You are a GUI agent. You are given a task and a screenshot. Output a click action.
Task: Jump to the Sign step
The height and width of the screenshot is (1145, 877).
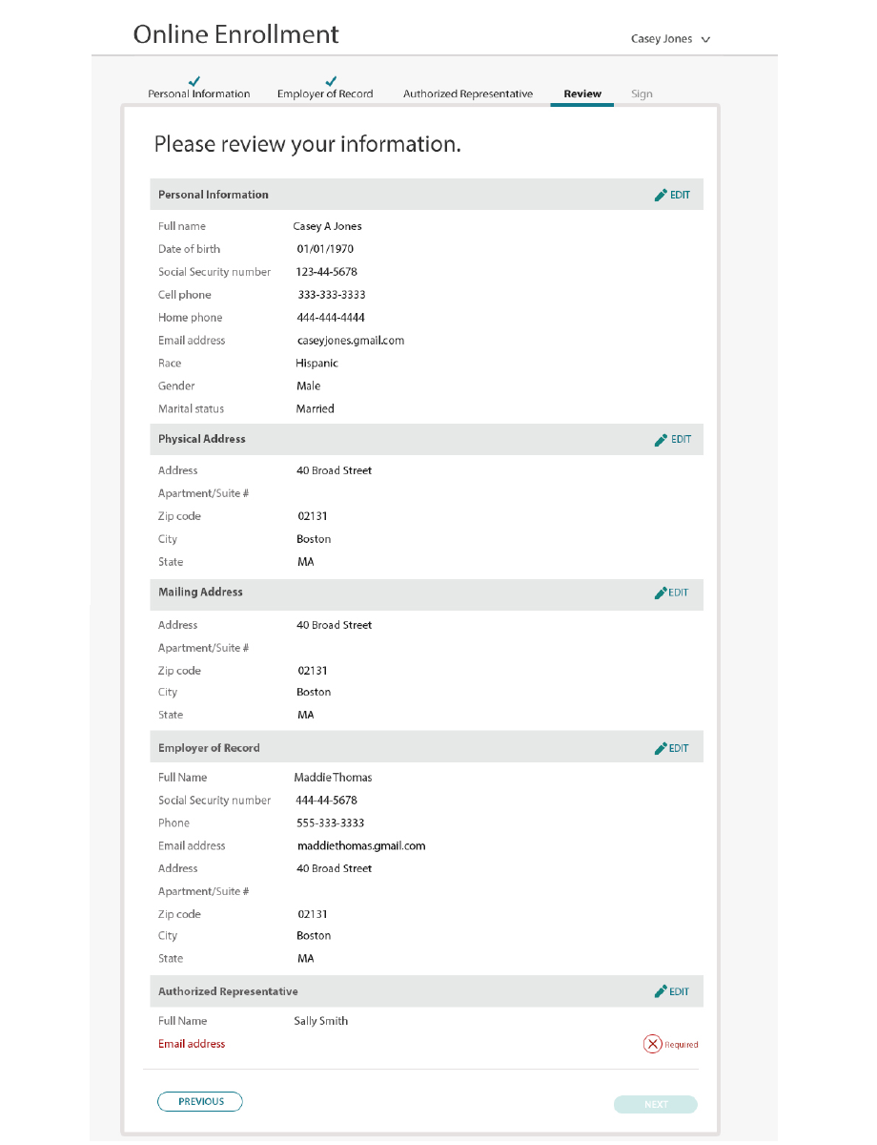point(642,94)
